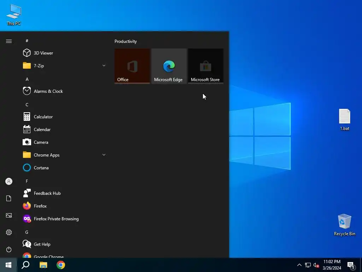Viewport: 362px width, 272px height.
Task: Launch the Camera app
Action: [x=65, y=142]
